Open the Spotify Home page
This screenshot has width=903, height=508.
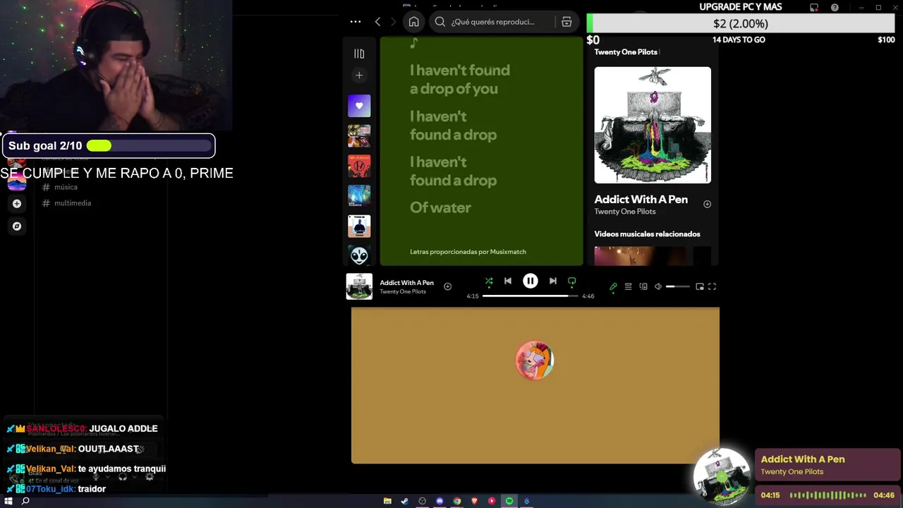click(x=413, y=22)
